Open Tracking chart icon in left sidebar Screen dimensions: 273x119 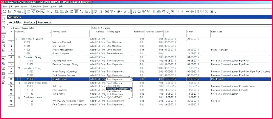tap(3, 50)
